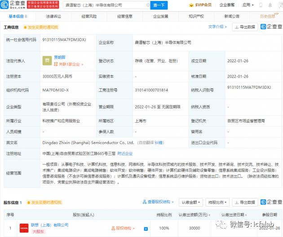This screenshot has width=283, height=237.
Task: Click 导出数据 in 工商信息 section
Action: [245, 27]
